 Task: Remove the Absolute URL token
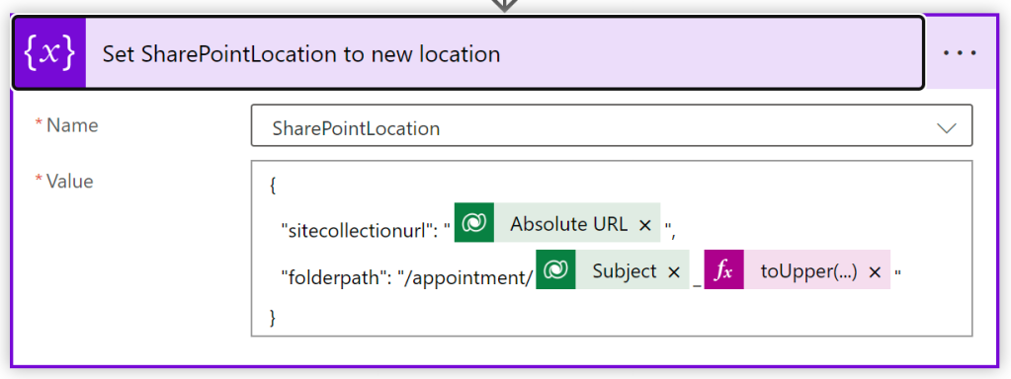point(644,225)
